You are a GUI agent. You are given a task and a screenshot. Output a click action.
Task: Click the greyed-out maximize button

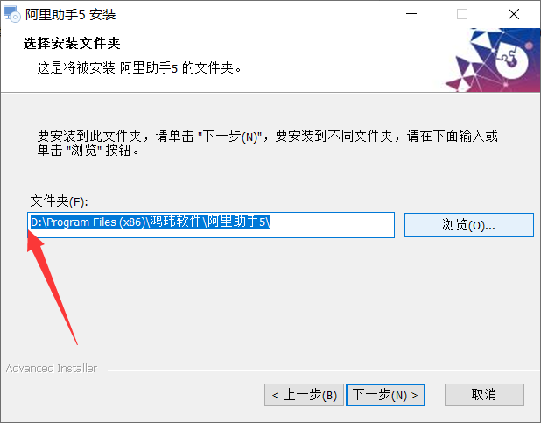462,14
